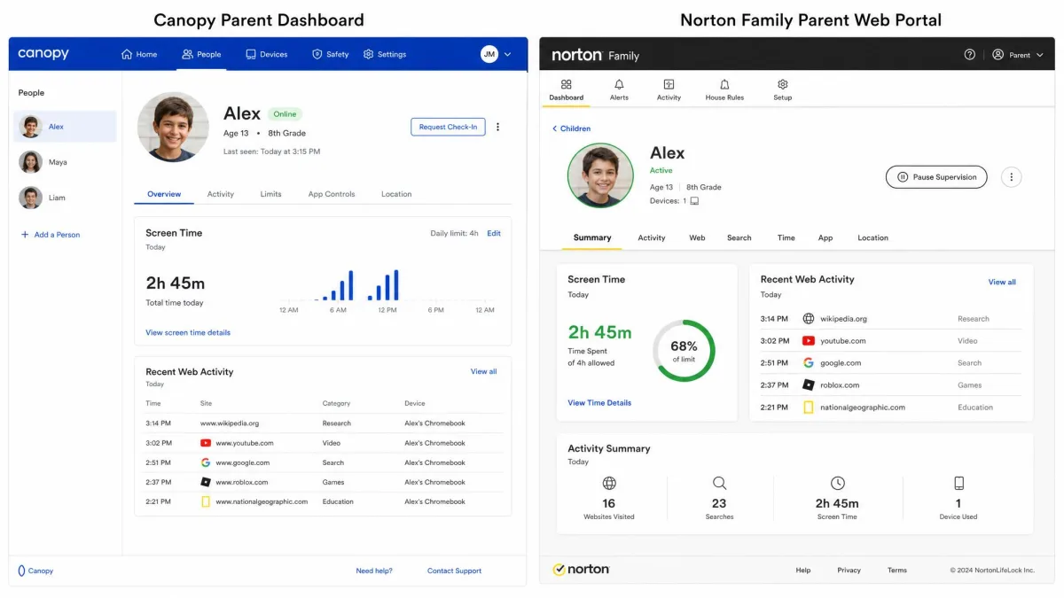Click the Device Used phone icon

pos(958,484)
